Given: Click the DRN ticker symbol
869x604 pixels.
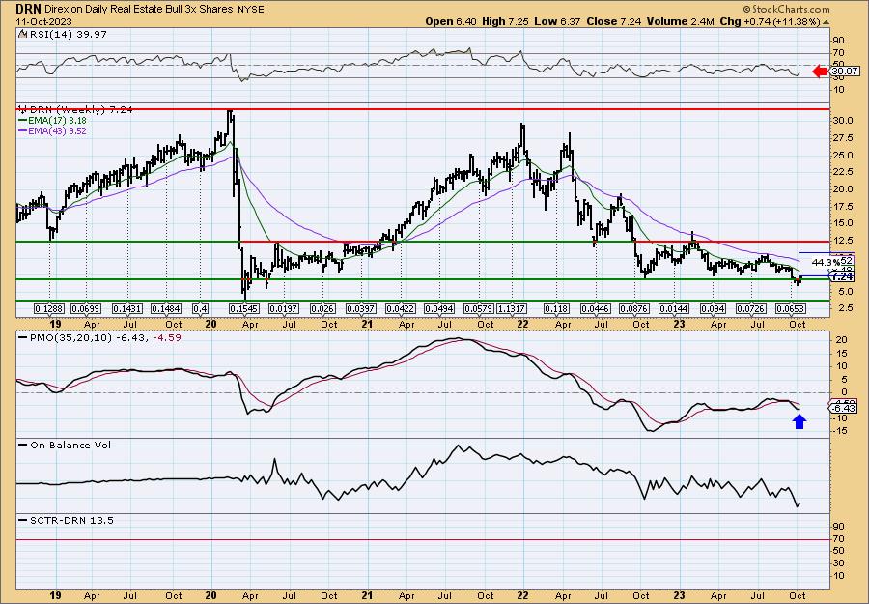Looking at the screenshot, I should click(x=27, y=9).
